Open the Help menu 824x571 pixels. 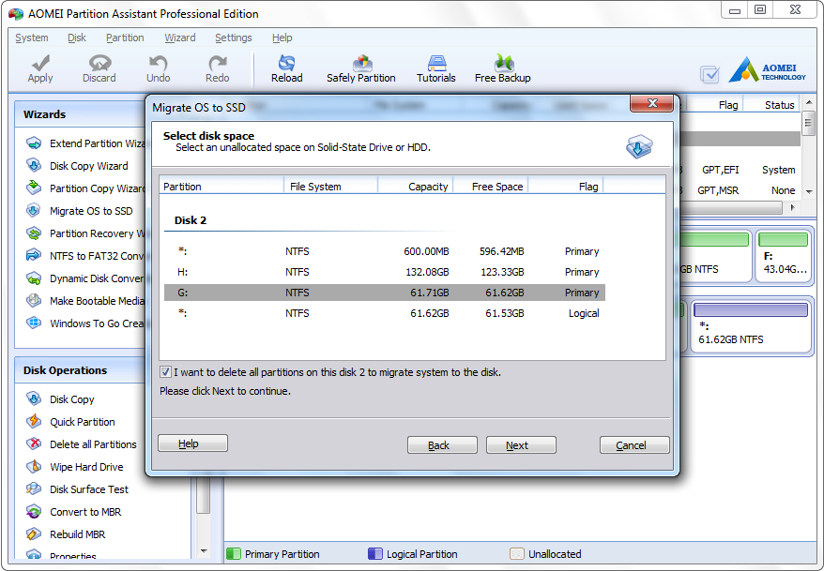coord(282,38)
